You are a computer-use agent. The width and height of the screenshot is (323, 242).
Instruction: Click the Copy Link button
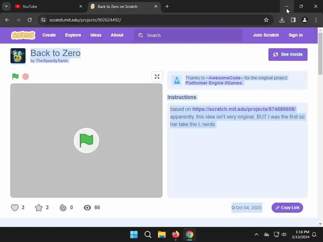287,208
